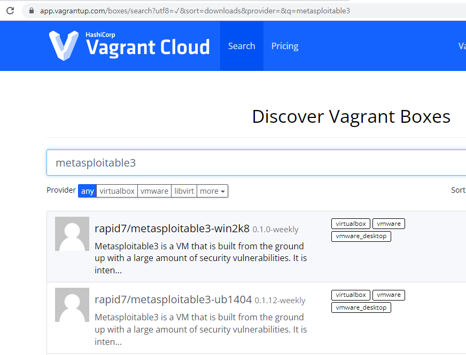
Task: Select the 'any' provider filter
Action: (x=88, y=191)
